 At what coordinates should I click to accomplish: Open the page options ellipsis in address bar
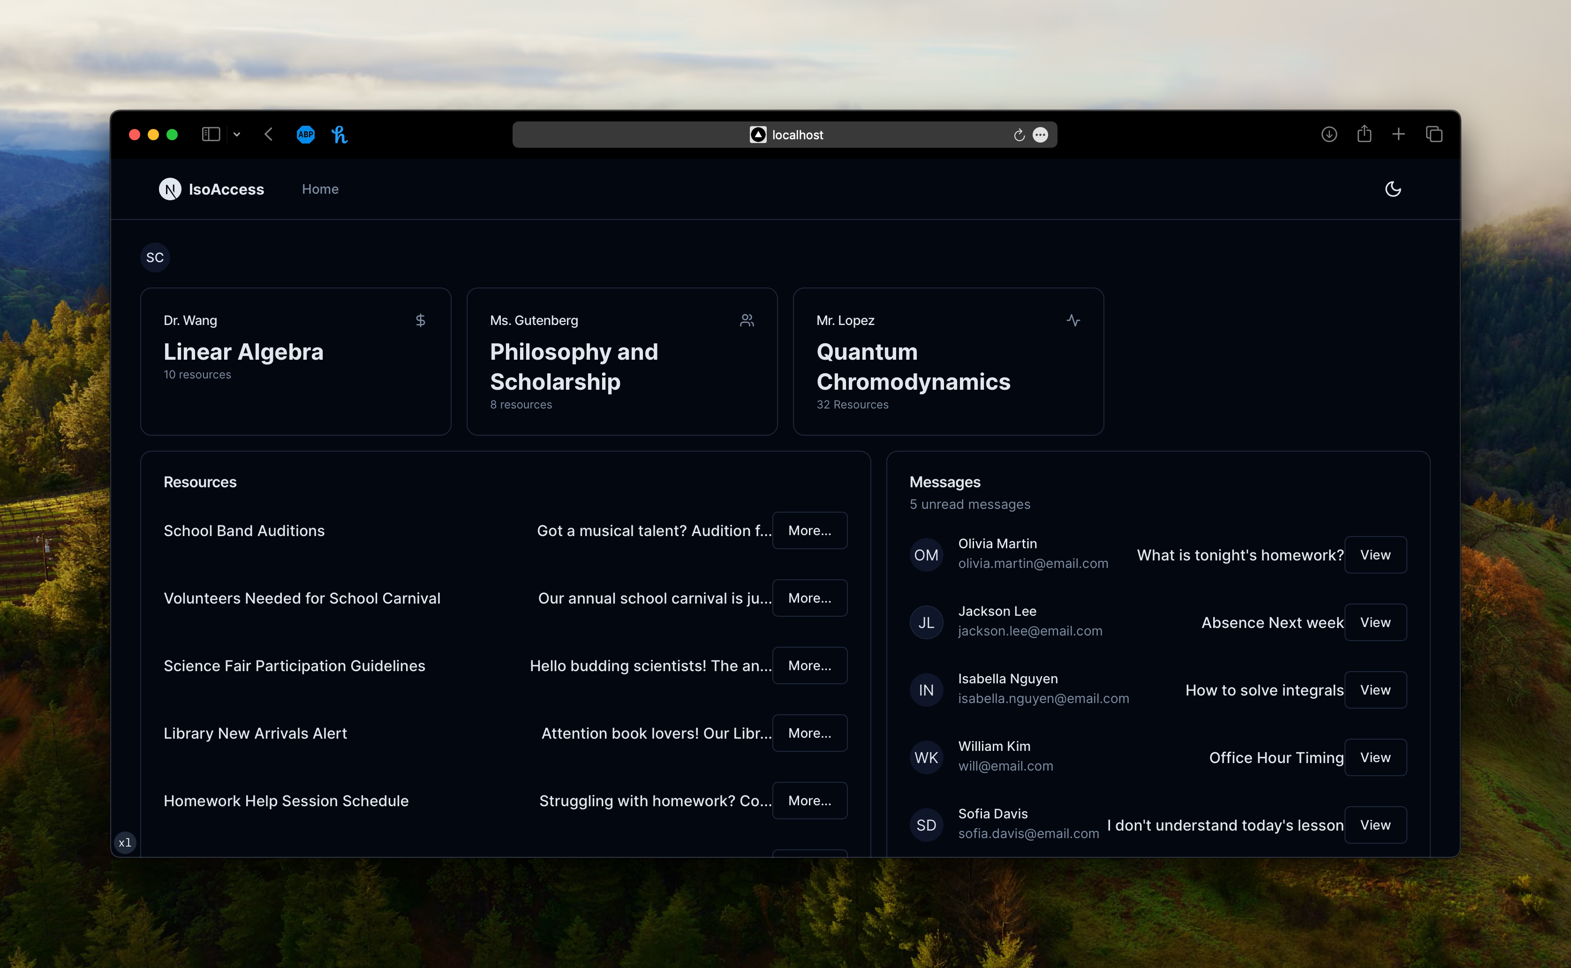point(1040,135)
